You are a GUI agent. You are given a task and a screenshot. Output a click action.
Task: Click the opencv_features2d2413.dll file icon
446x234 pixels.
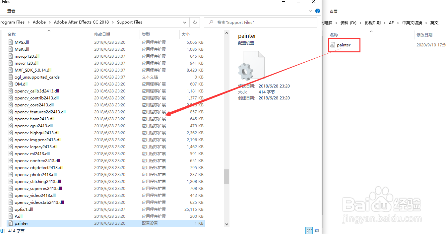pos(11,112)
